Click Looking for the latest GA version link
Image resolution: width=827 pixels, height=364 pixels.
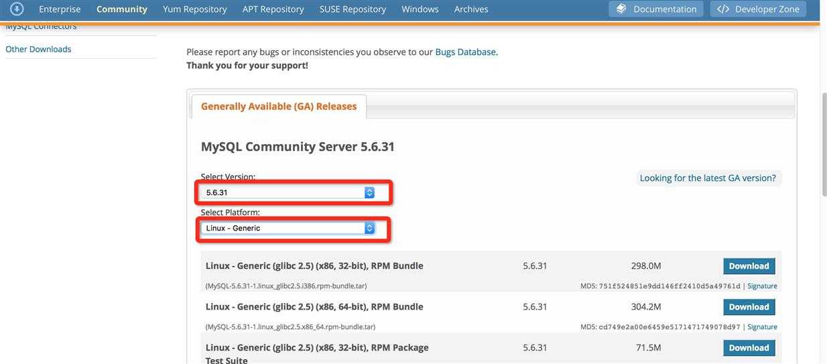click(708, 178)
